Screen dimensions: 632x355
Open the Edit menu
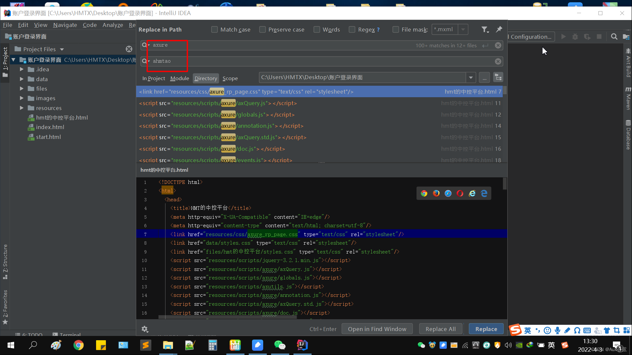(x=23, y=25)
